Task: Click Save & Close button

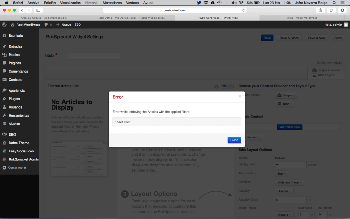Action: tap(289, 38)
